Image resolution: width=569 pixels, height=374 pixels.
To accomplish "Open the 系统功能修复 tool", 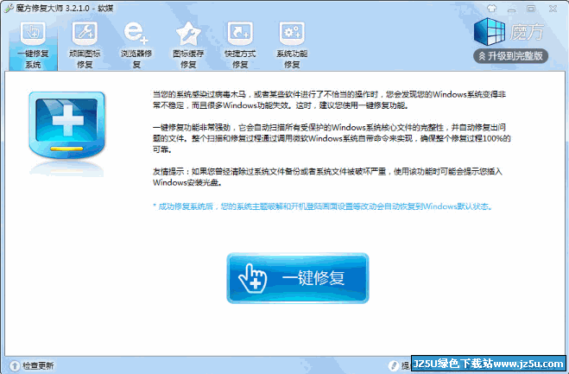I will [x=292, y=46].
